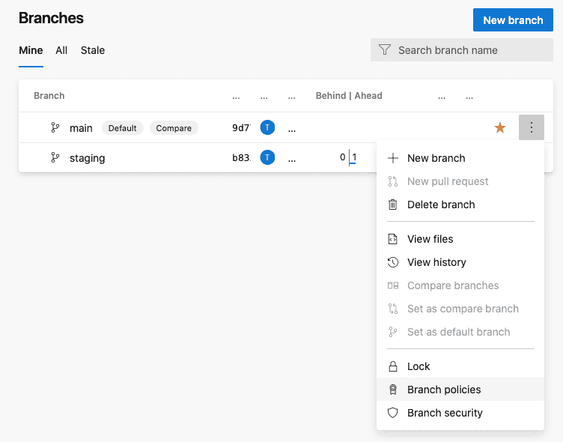Open the three-dot more options menu

coord(531,128)
